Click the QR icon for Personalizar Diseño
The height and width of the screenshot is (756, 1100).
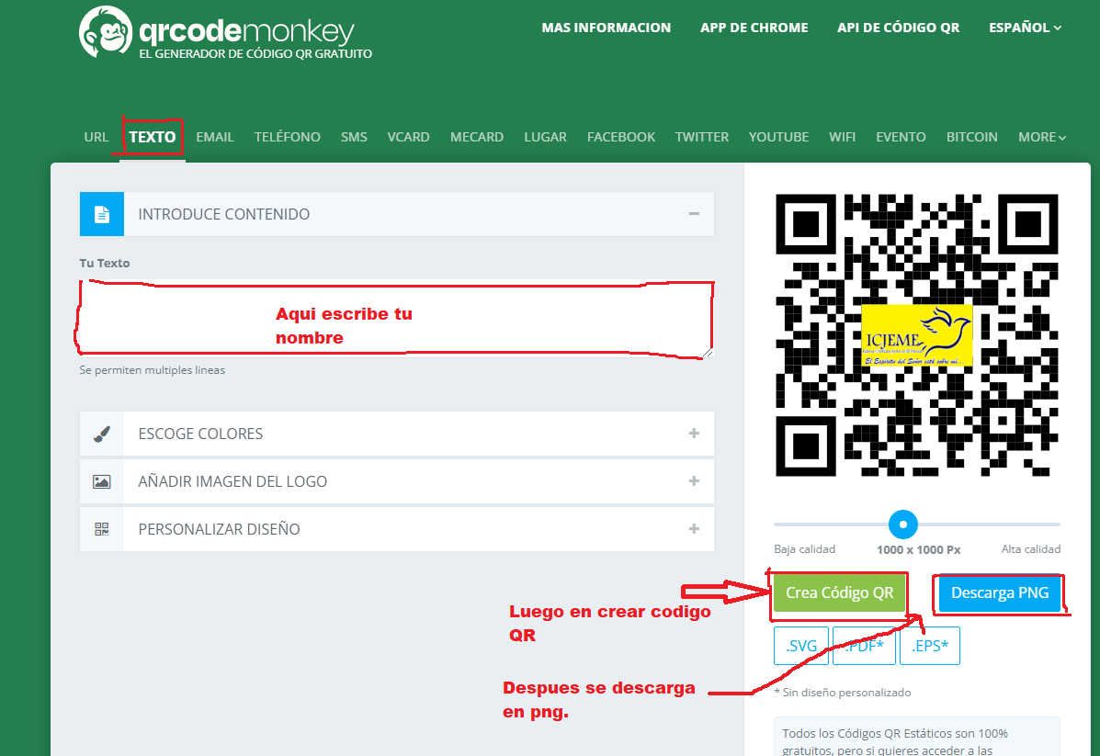(102, 529)
